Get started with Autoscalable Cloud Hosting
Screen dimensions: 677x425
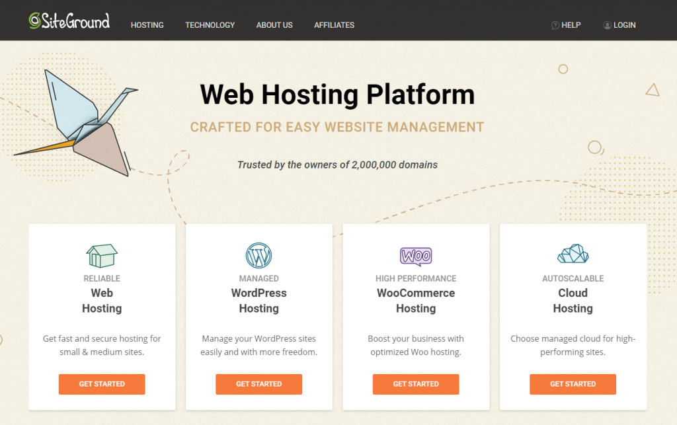pyautogui.click(x=573, y=384)
